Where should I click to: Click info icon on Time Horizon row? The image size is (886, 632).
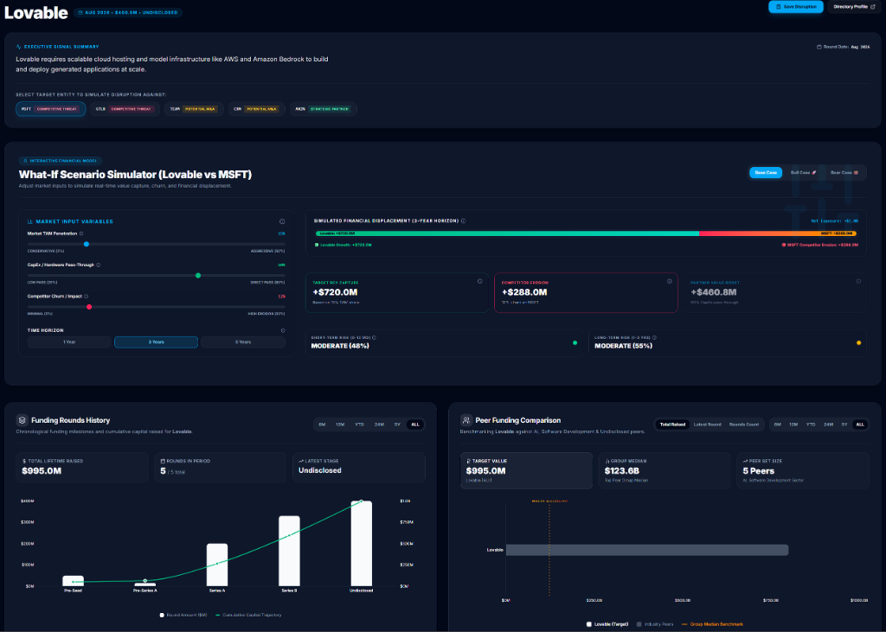283,330
